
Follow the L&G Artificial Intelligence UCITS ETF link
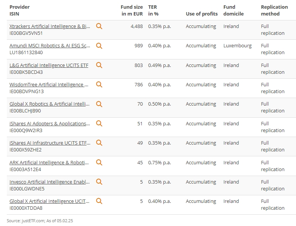click(x=49, y=65)
